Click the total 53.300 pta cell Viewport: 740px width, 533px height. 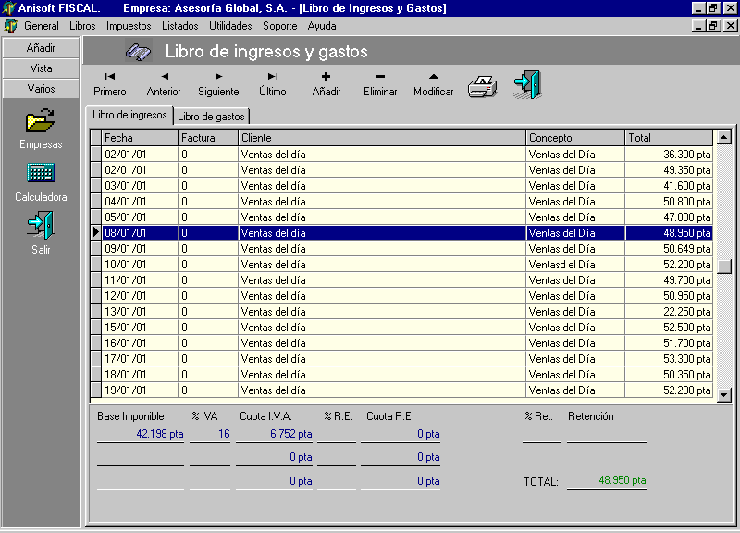669,359
